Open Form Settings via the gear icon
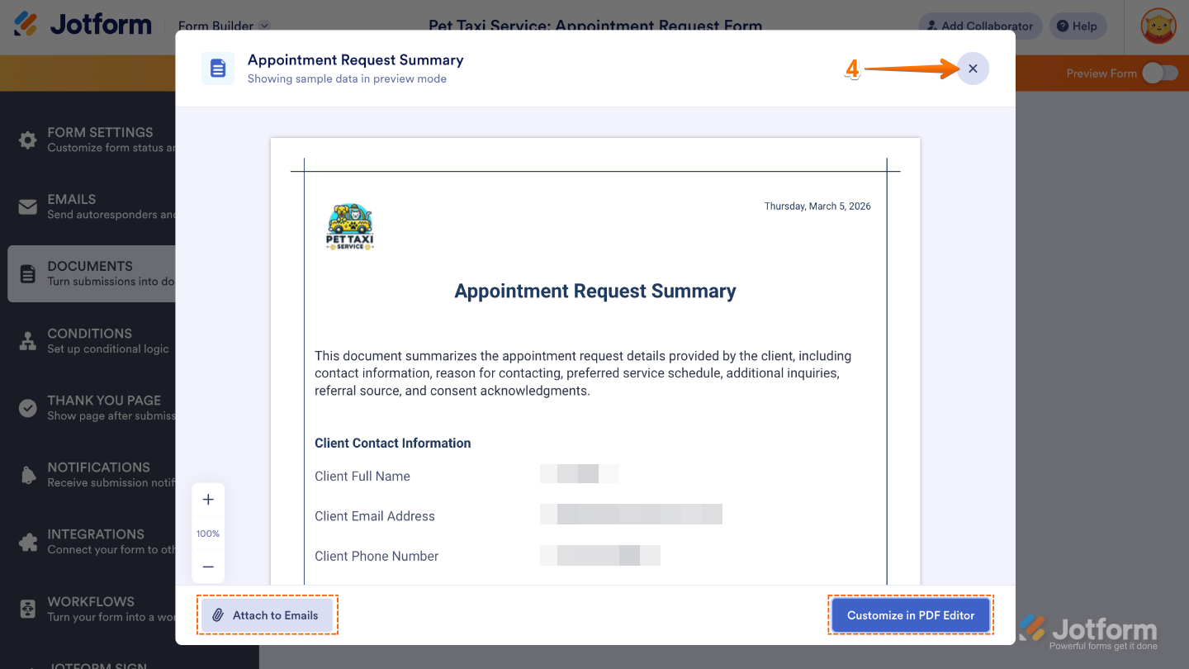Screen dimensions: 1189x669 coord(27,140)
